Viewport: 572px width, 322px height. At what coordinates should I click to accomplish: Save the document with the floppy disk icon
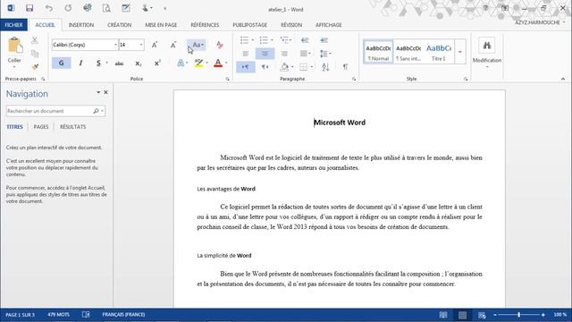pos(29,8)
